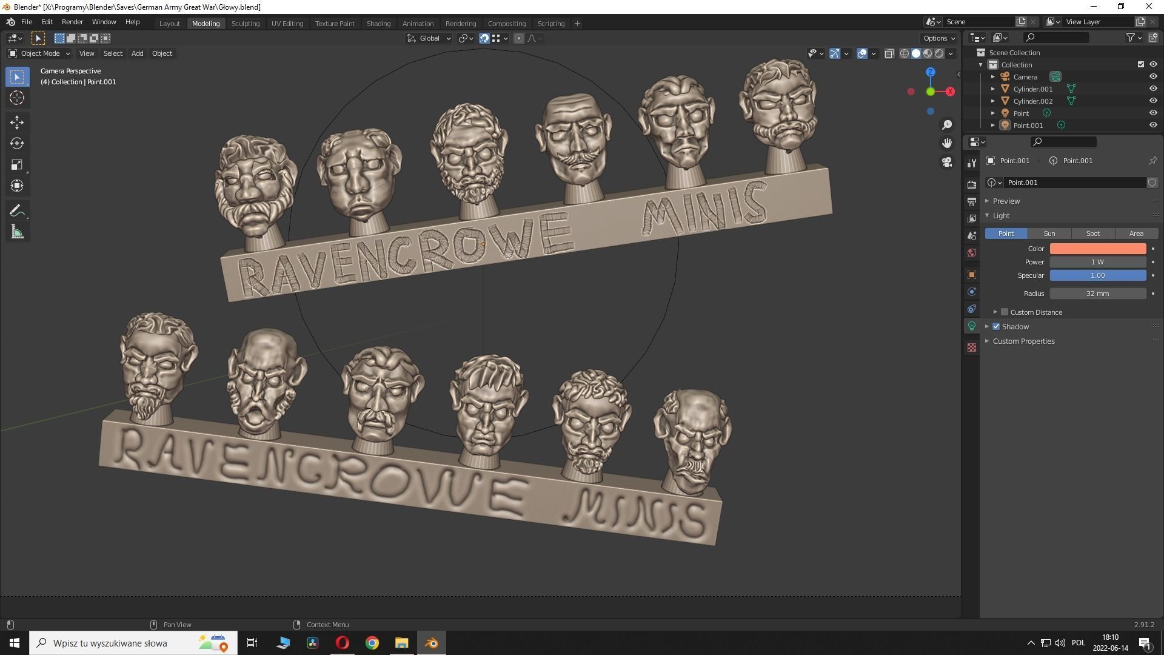Viewport: 1164px width, 655px height.
Task: Open the Output properties tab
Action: coord(972,201)
